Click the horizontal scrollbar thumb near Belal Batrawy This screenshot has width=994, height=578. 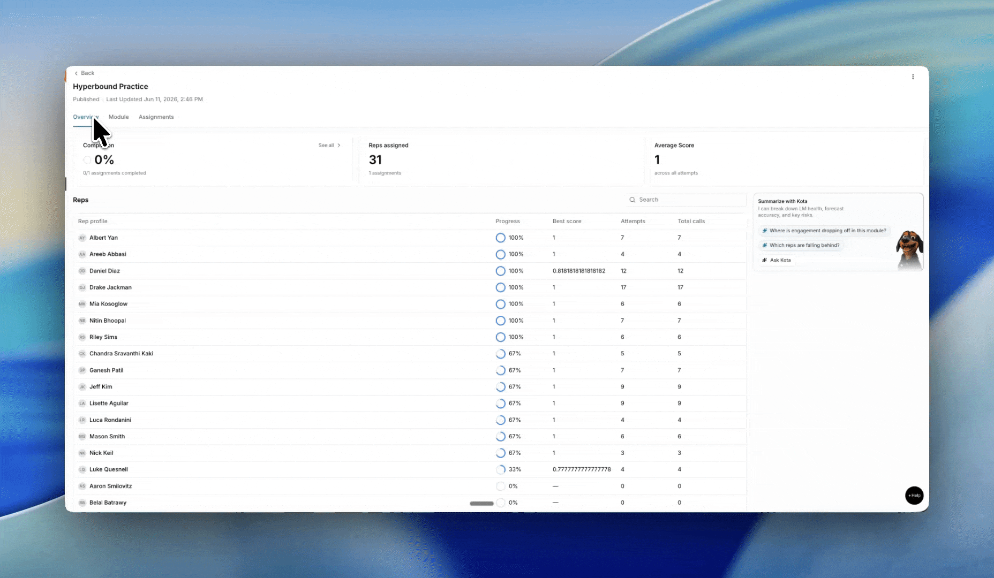(x=481, y=503)
